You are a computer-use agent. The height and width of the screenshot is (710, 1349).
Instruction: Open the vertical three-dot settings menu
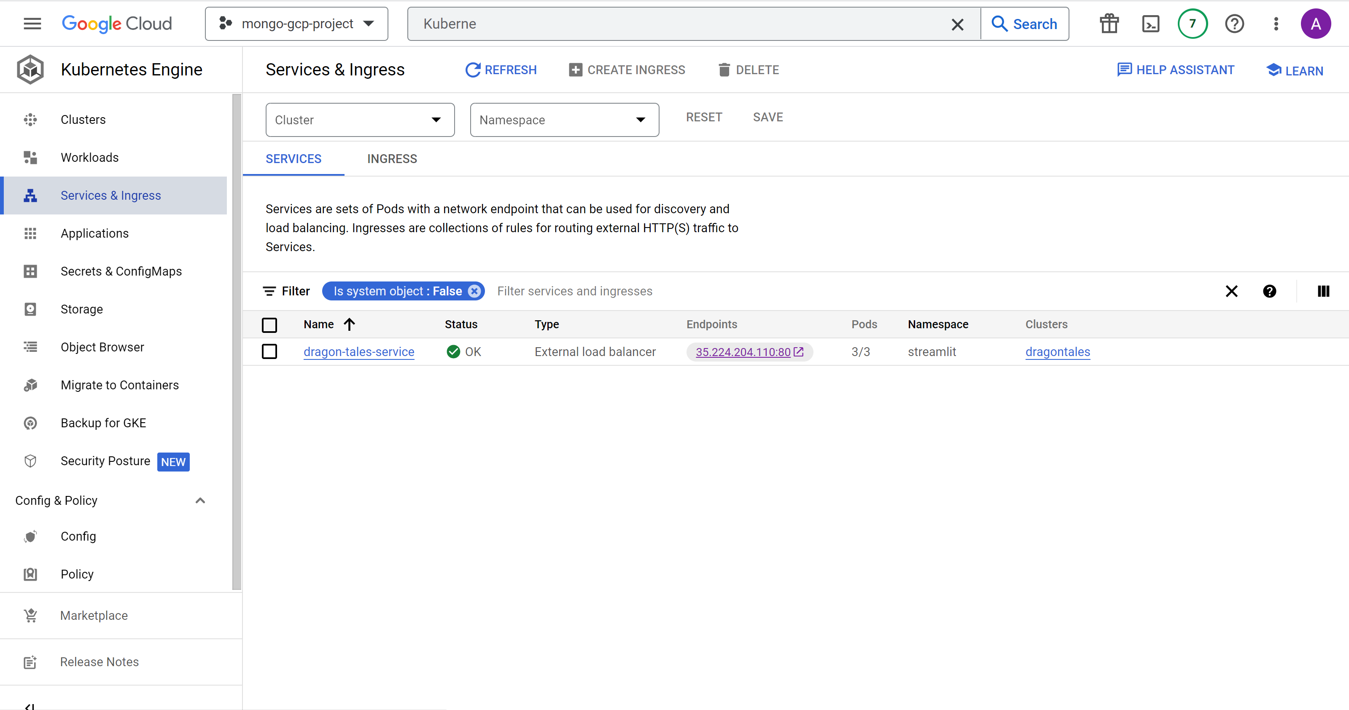[1276, 24]
